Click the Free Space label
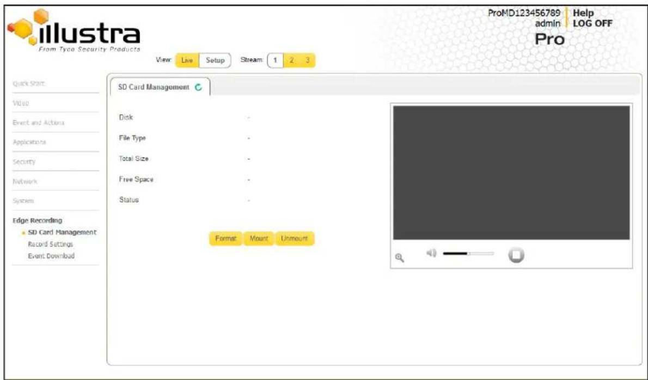The image size is (648, 380). (x=136, y=179)
